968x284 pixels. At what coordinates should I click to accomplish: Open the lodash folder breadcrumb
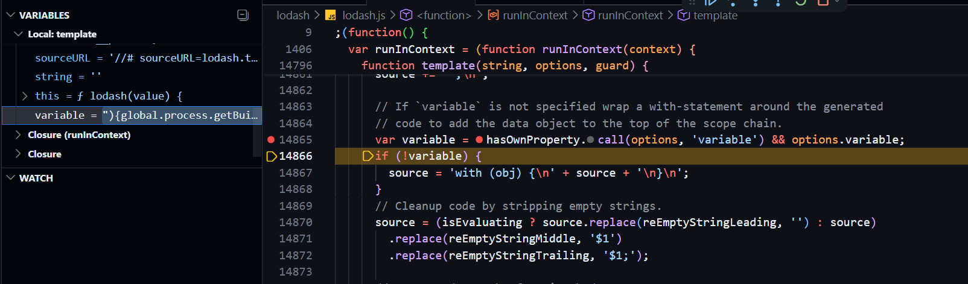[x=293, y=15]
